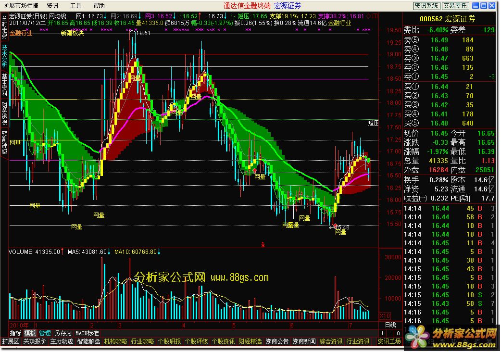Screen dimensions: 501x352
Task: Click the red split-window icon in chart header
Action: point(375,16)
